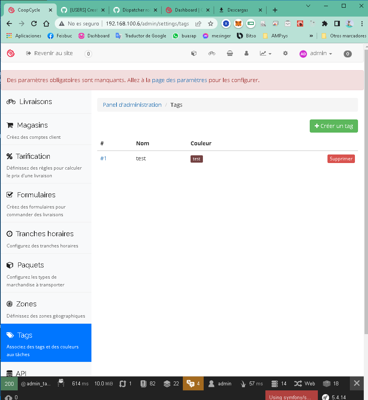Open the Traductor de Google bookmark
Screen dimensions: 368x400
(141, 36)
